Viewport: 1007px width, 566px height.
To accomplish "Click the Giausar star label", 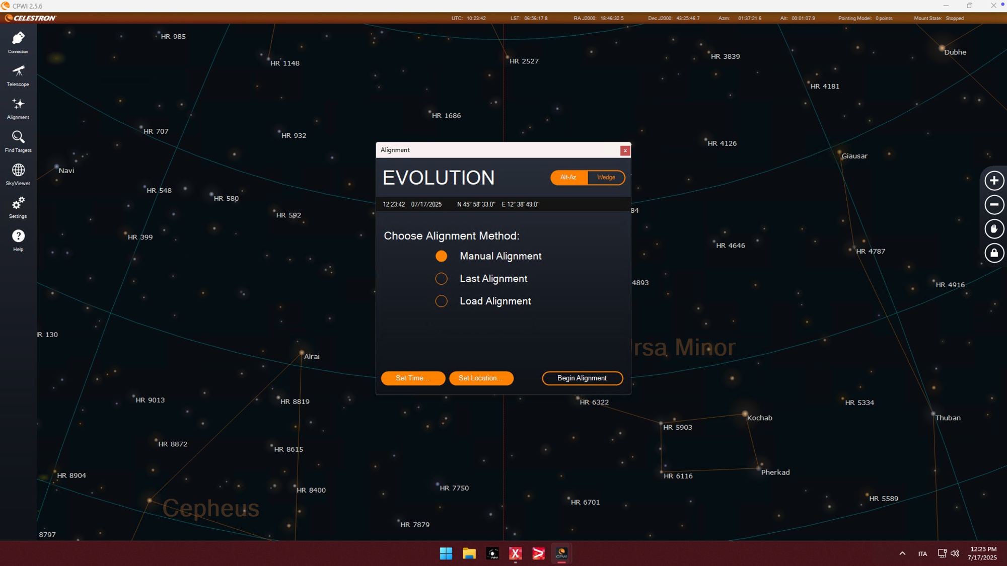I will point(854,156).
